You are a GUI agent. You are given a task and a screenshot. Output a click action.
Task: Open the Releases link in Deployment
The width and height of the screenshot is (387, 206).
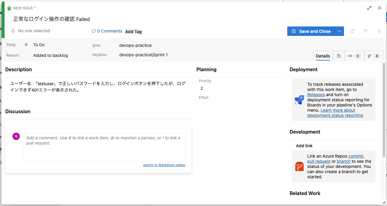(x=316, y=95)
